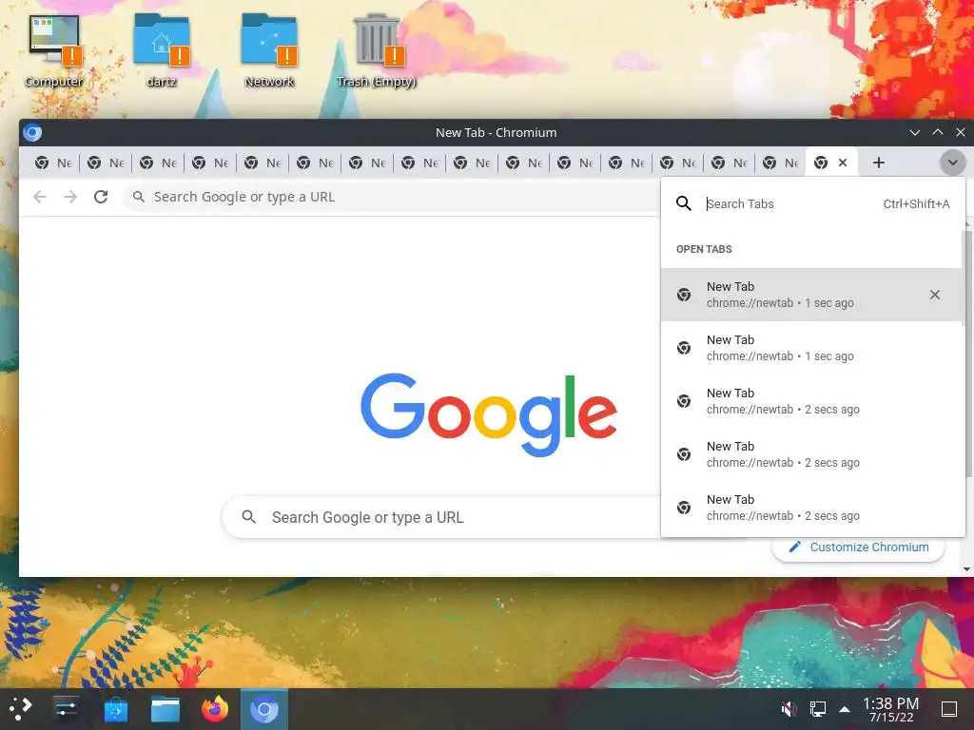Switch to the fourth tab in the tab strip
This screenshot has height=730, width=974.
(210, 163)
